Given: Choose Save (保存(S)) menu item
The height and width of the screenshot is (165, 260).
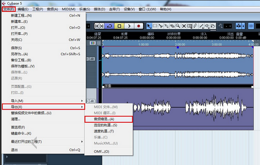Looking at the screenshot, I should (44, 48).
